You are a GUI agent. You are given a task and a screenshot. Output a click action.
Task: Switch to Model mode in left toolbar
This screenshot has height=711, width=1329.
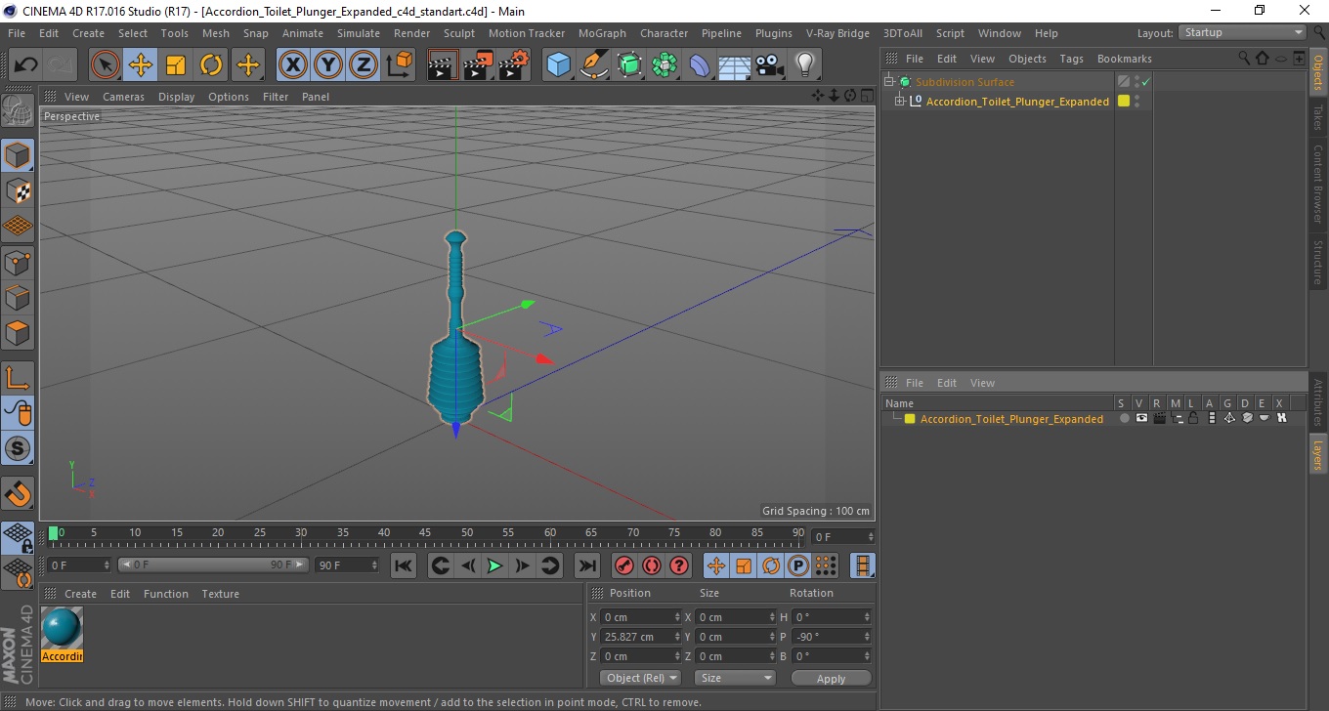(19, 155)
